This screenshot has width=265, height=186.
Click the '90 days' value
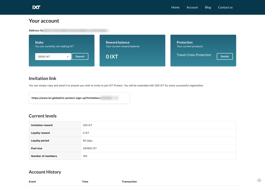(x=87, y=141)
